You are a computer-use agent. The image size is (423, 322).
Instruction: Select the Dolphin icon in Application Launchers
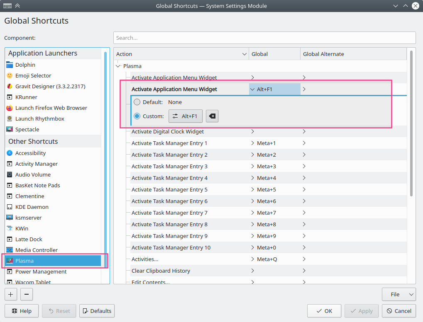coord(10,65)
